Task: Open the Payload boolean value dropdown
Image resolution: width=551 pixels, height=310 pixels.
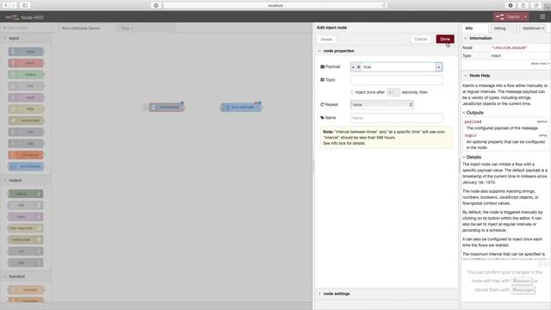Action: tap(438, 67)
